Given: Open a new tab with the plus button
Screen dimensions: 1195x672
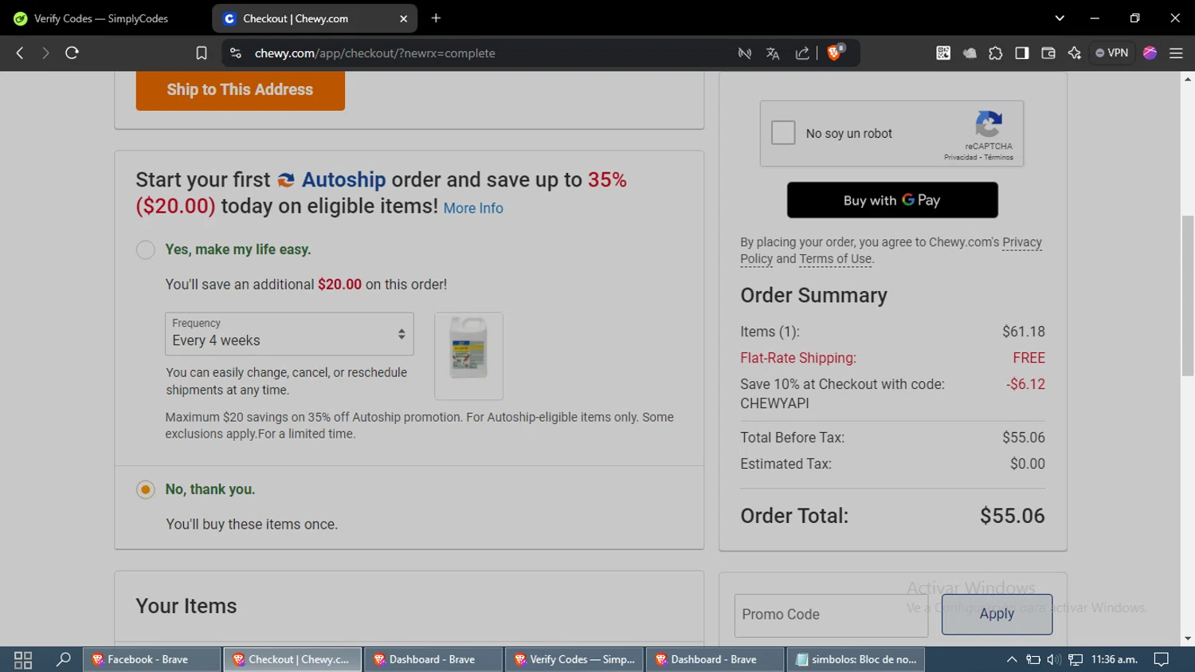Looking at the screenshot, I should point(436,18).
